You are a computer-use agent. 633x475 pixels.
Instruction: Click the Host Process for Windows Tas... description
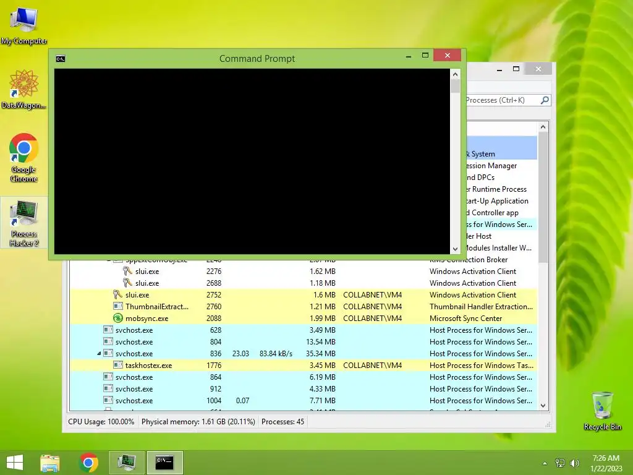pos(482,365)
